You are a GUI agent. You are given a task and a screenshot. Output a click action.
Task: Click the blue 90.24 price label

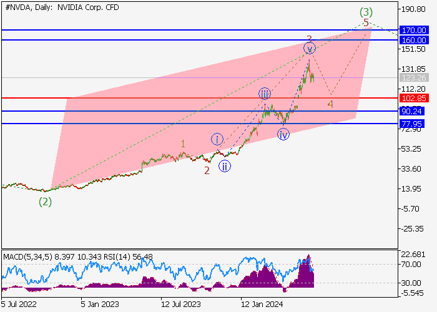coord(412,112)
